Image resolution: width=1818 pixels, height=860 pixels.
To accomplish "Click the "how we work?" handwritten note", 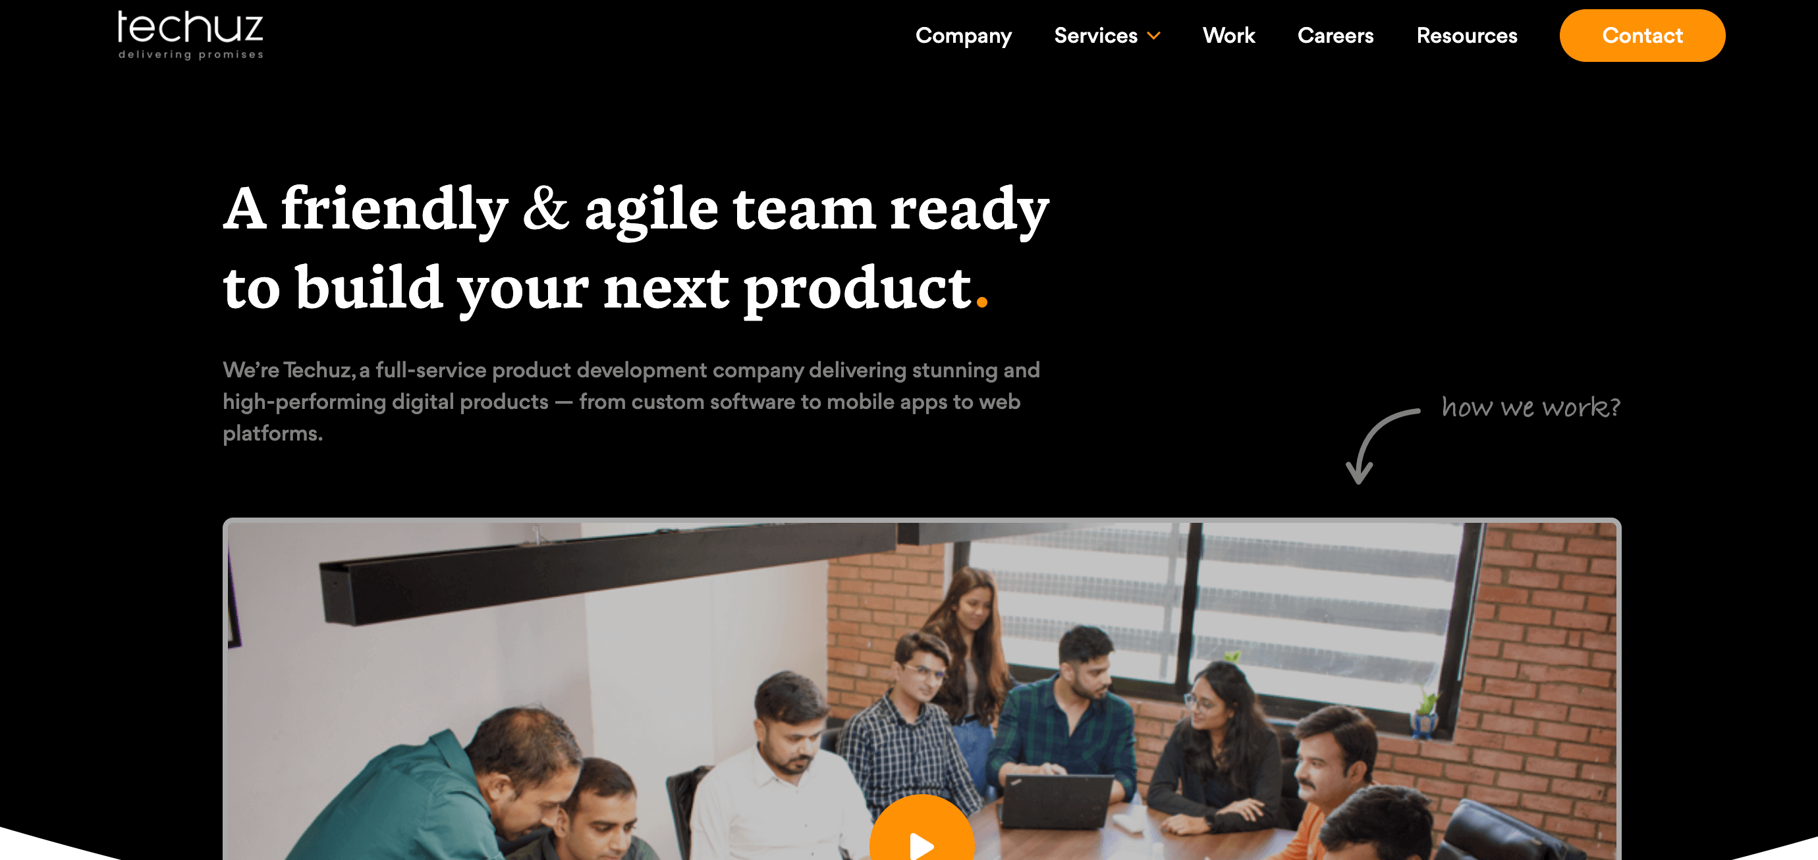I will point(1531,407).
